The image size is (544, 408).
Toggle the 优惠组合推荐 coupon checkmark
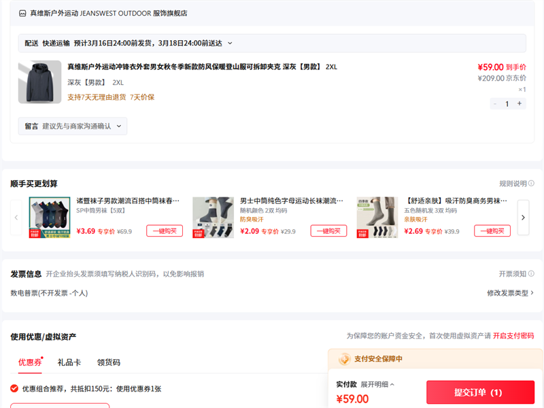(x=14, y=389)
